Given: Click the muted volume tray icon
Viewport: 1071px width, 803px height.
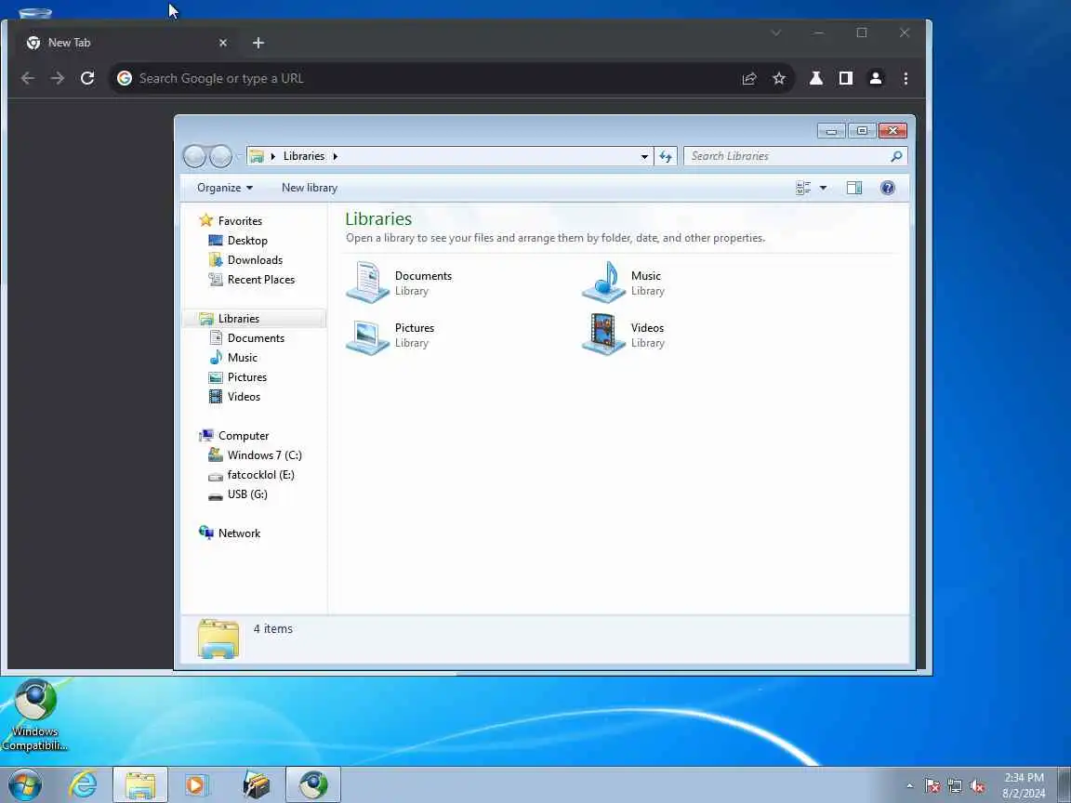Looking at the screenshot, I should (977, 786).
